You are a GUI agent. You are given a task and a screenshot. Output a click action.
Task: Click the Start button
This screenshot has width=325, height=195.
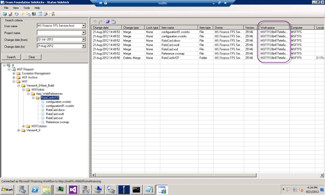(x=7, y=189)
